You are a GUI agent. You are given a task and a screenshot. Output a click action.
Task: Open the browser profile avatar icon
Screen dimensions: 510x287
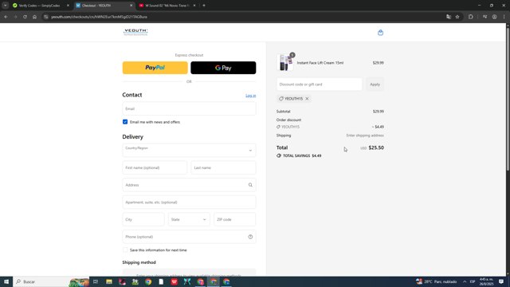point(494,17)
